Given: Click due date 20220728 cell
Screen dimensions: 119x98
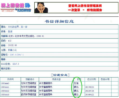Looking at the screenshot, I should [90, 91].
